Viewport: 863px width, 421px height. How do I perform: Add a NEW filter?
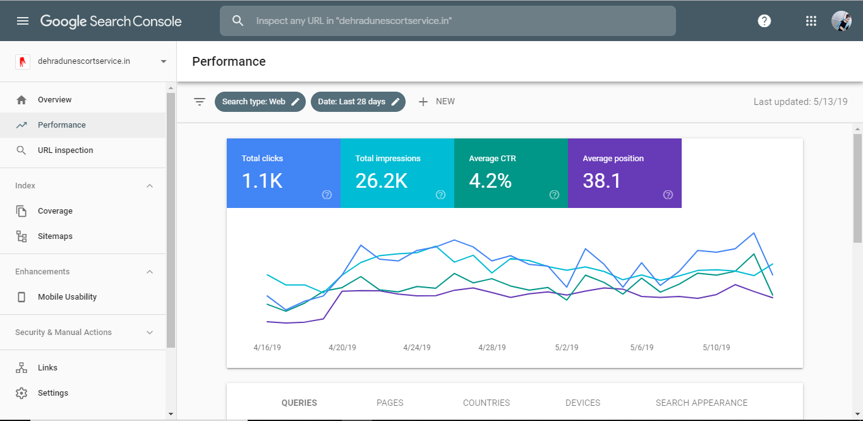tap(437, 102)
